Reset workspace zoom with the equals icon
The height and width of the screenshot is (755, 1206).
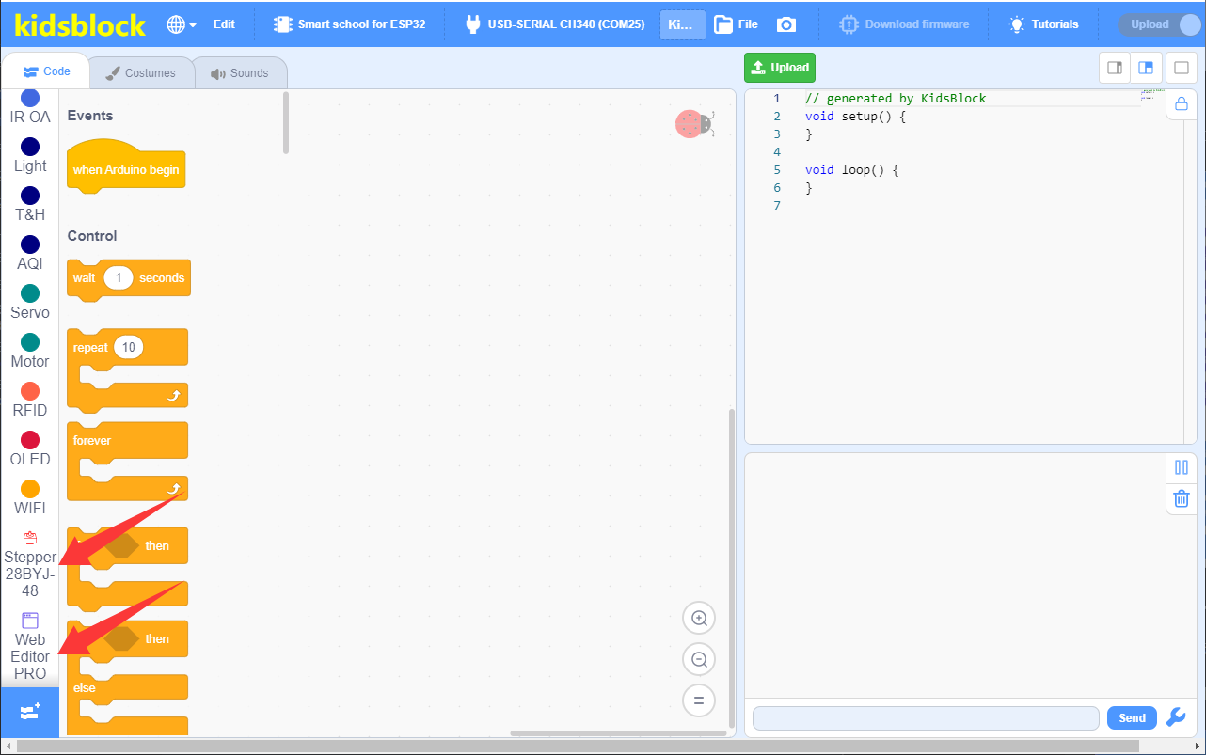(699, 700)
